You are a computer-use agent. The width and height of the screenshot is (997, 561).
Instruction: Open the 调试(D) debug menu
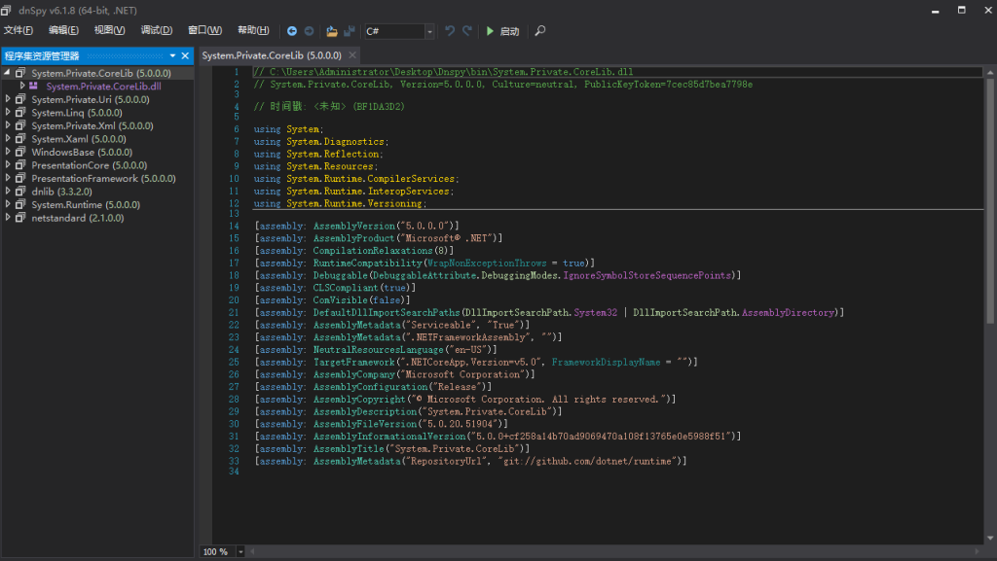(x=156, y=30)
